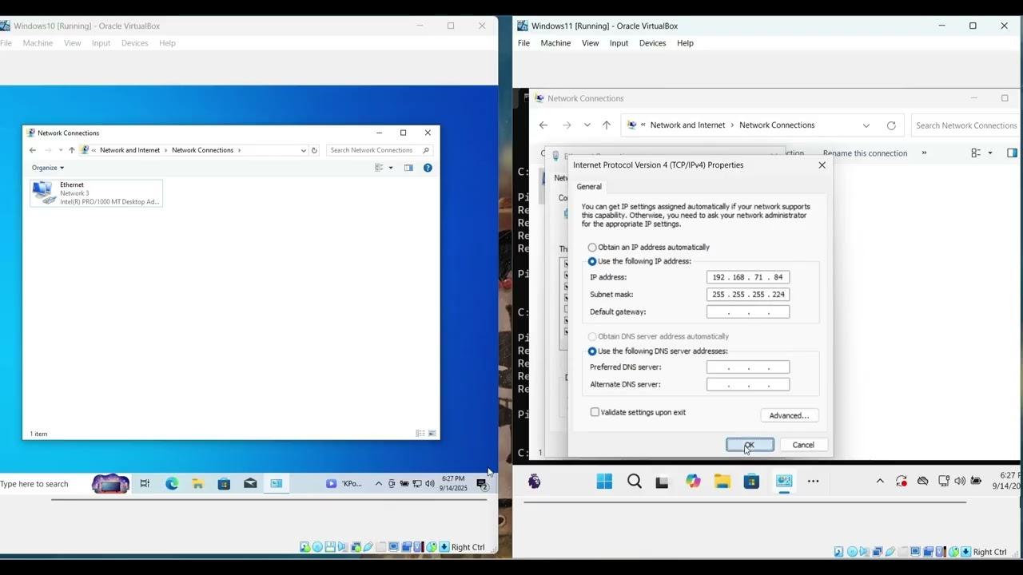Open Microsoft Store on Windows10 taskbar

224,484
